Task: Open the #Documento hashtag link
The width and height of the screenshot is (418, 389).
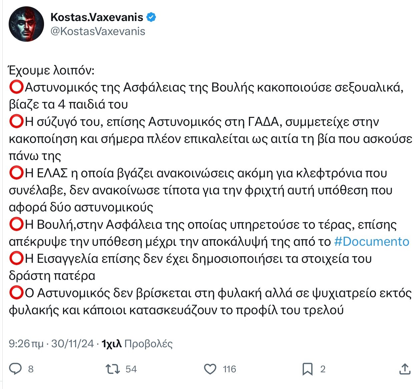Action: pos(372,241)
